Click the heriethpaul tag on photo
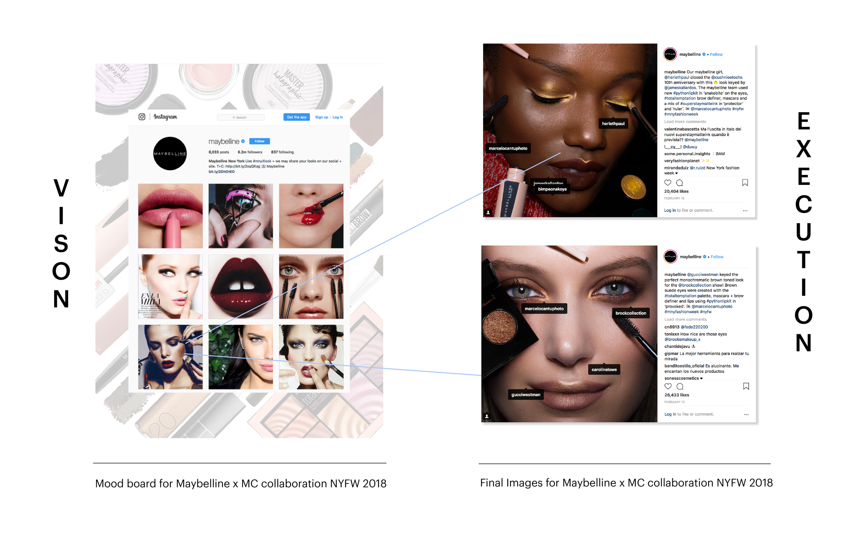This screenshot has width=857, height=536. click(613, 123)
